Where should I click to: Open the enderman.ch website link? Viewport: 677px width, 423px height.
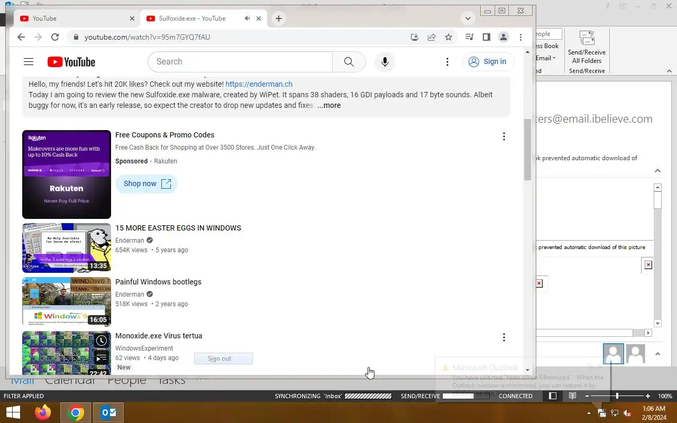click(259, 84)
